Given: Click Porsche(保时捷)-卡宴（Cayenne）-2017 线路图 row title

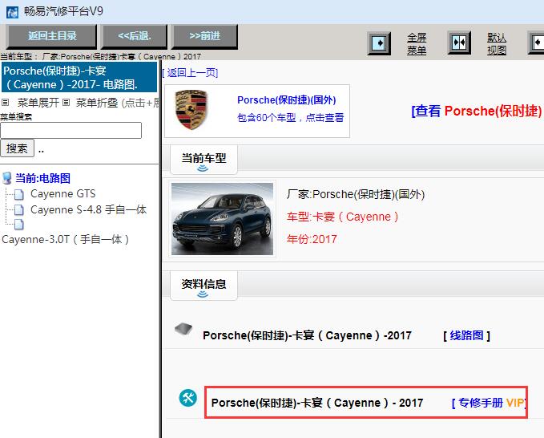Looking at the screenshot, I should click(x=307, y=335).
